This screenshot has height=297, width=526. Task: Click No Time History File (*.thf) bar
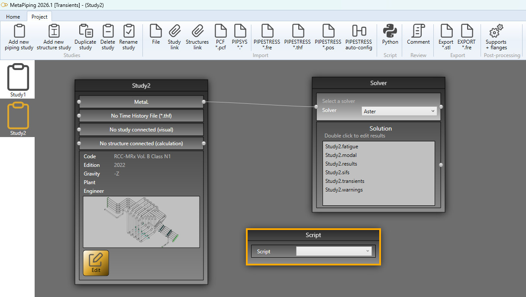[141, 115]
